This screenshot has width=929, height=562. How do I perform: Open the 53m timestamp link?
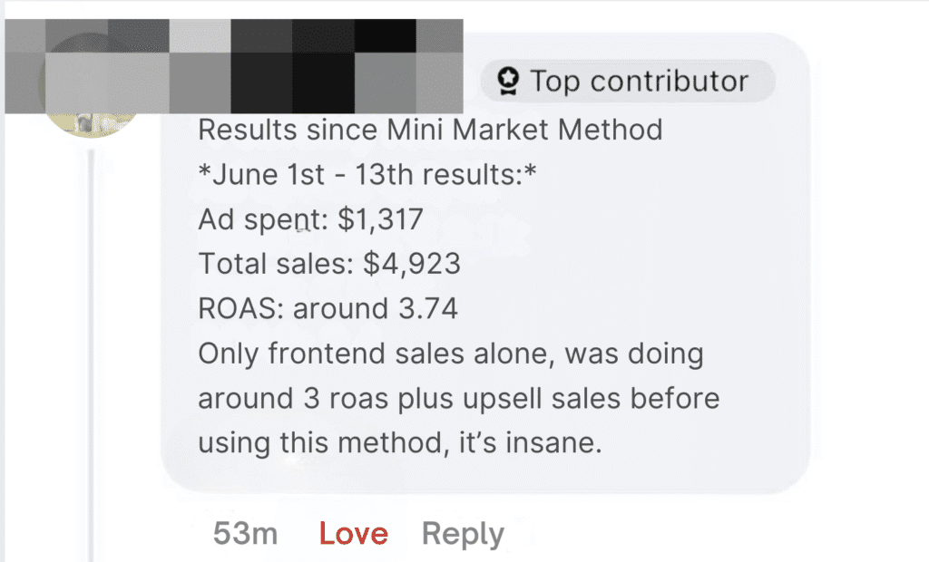coord(245,534)
